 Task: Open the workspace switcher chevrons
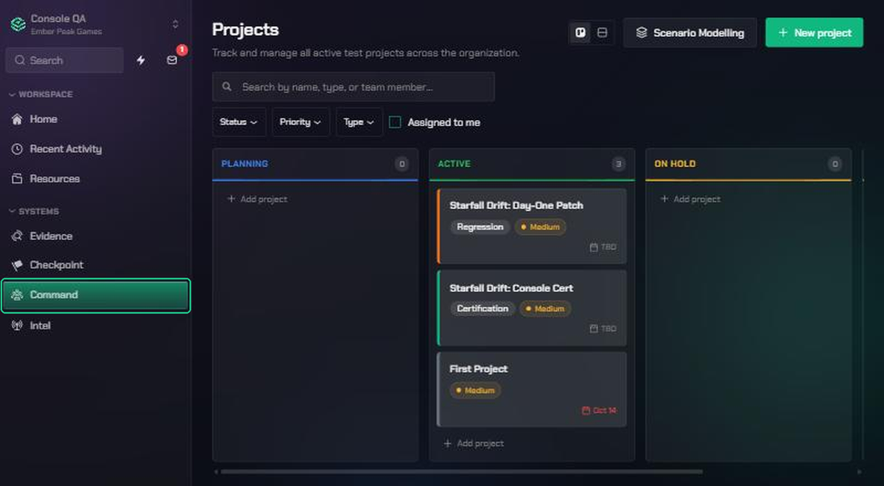tap(175, 24)
